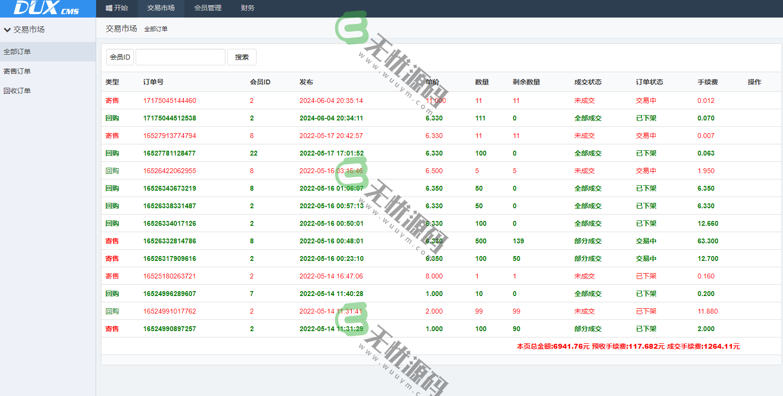Open the 交易市场 top menu
Image resolution: width=783 pixels, height=396 pixels.
click(x=161, y=8)
